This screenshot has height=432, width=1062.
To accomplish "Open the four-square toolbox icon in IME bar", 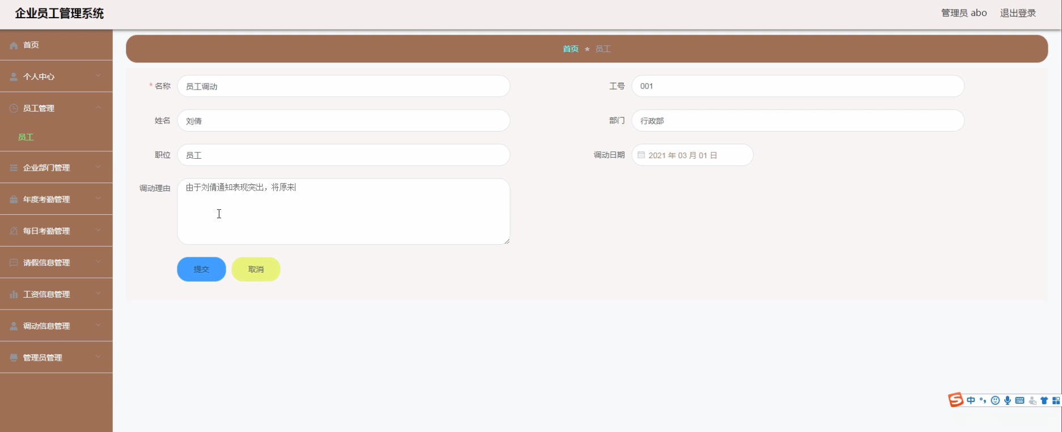I will [x=1056, y=401].
